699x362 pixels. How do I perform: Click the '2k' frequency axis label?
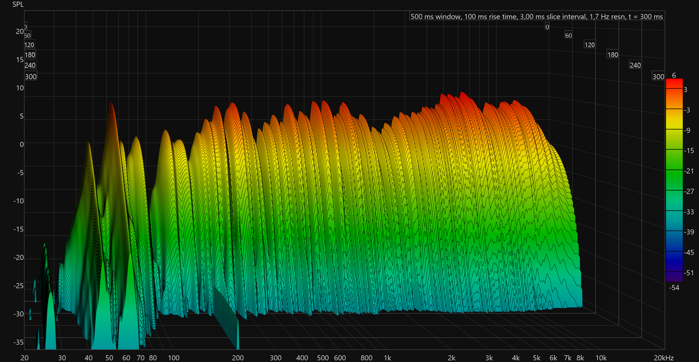point(452,358)
